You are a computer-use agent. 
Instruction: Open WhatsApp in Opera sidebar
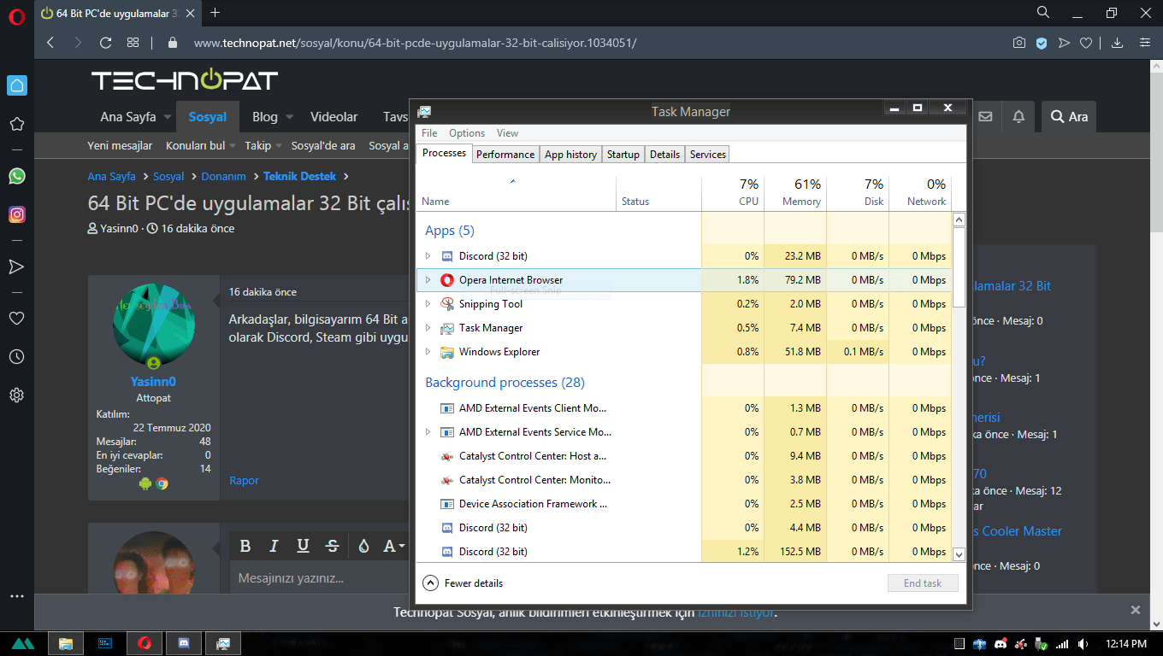pos(16,176)
